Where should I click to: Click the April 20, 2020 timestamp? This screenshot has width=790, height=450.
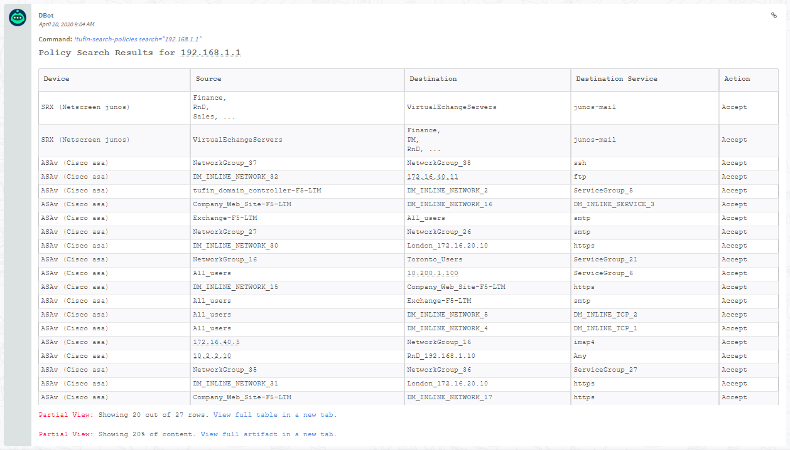coord(67,24)
